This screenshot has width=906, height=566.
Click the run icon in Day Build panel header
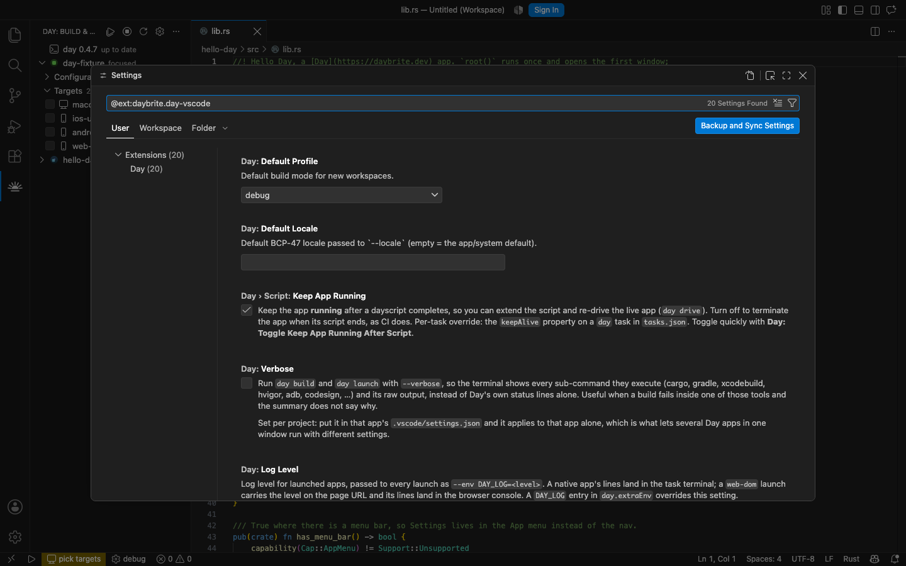coord(111,31)
